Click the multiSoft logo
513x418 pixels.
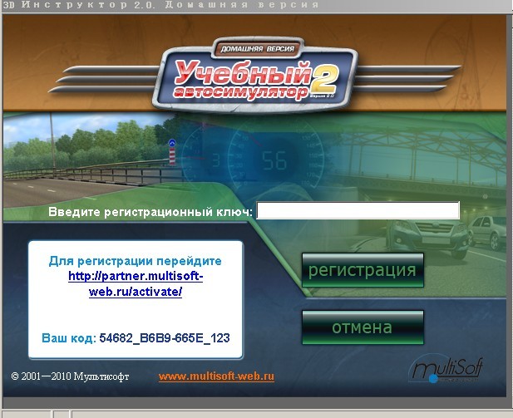(x=446, y=370)
